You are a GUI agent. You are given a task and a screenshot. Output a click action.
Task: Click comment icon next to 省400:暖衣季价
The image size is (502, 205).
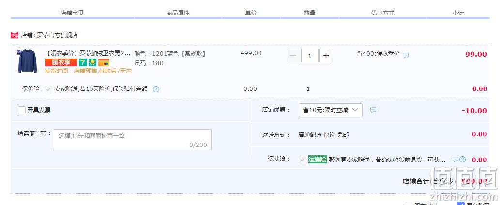coord(406,55)
